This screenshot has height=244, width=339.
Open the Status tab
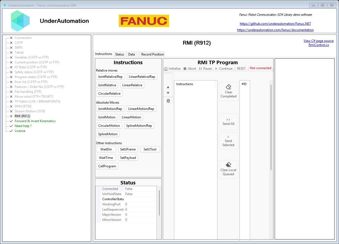pyautogui.click(x=120, y=54)
